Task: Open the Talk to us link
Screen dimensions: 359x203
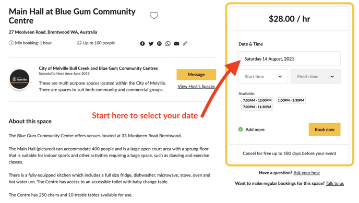Action: click(x=334, y=183)
